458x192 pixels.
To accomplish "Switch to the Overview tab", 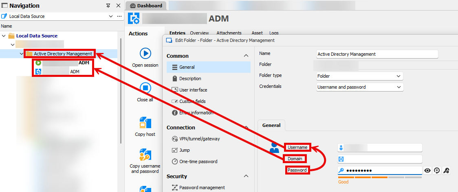I will point(200,33).
